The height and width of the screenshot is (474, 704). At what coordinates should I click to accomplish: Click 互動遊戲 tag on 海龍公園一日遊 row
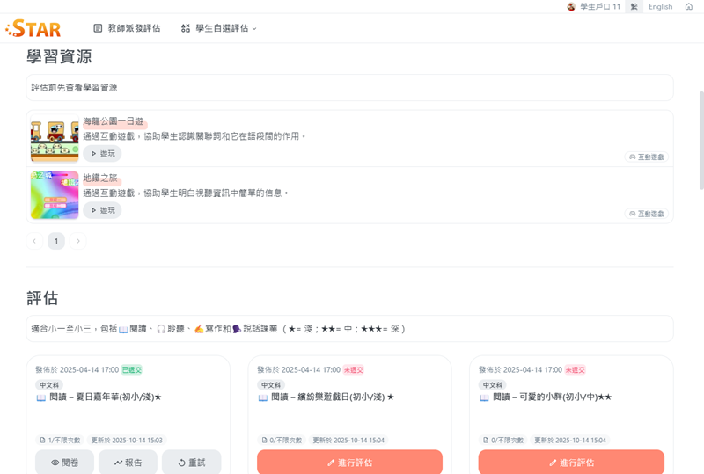click(x=646, y=157)
